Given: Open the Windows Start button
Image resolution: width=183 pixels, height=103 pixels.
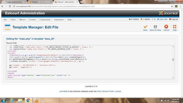Looking at the screenshot, I should [x=4, y=100].
